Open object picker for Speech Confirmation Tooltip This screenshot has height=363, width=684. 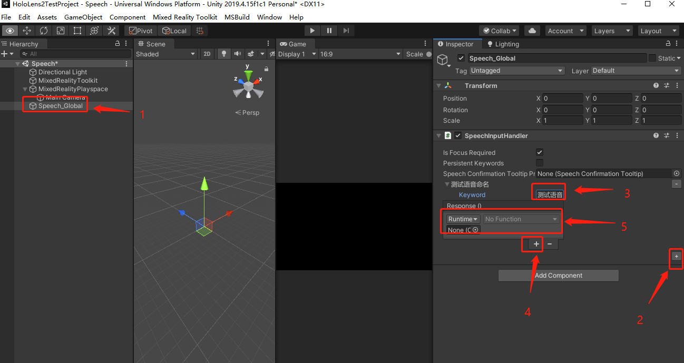click(x=677, y=173)
